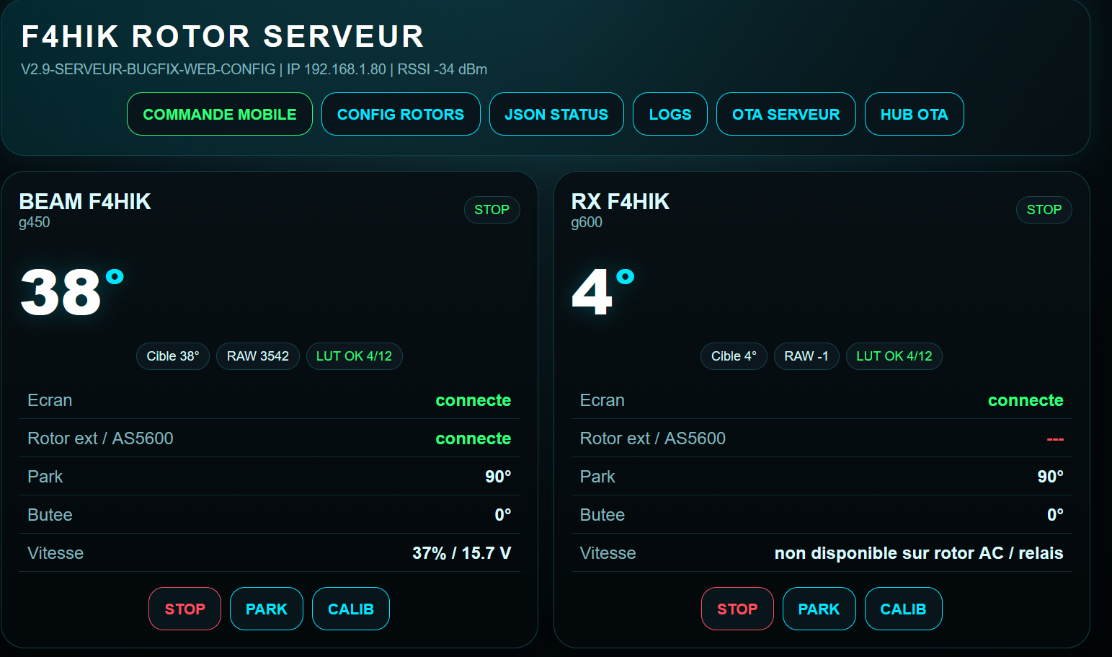Click the 'BEAM F4HIK' card title
The height and width of the screenshot is (657, 1112).
85,201
